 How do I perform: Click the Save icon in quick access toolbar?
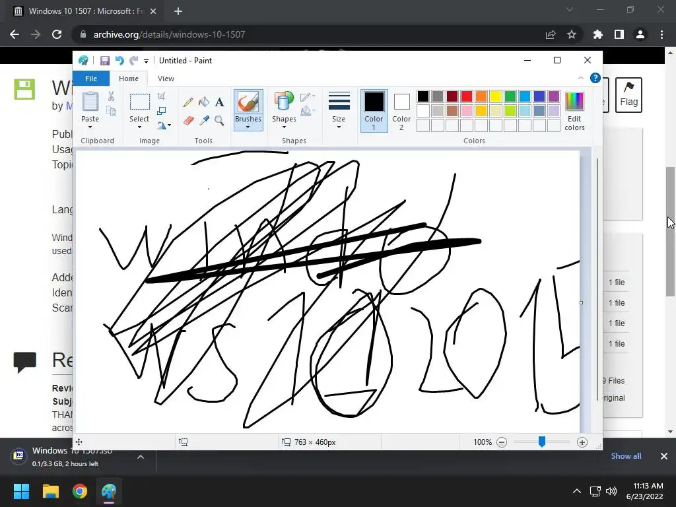(105, 61)
